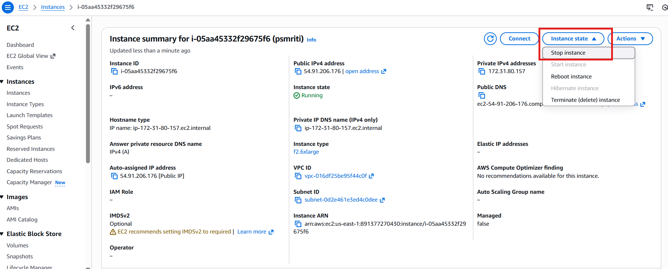Open AMI Catalog in the sidebar

click(x=22, y=220)
